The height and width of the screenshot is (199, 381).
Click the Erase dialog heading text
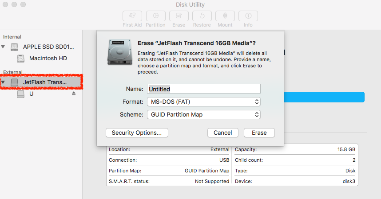tap(197, 43)
